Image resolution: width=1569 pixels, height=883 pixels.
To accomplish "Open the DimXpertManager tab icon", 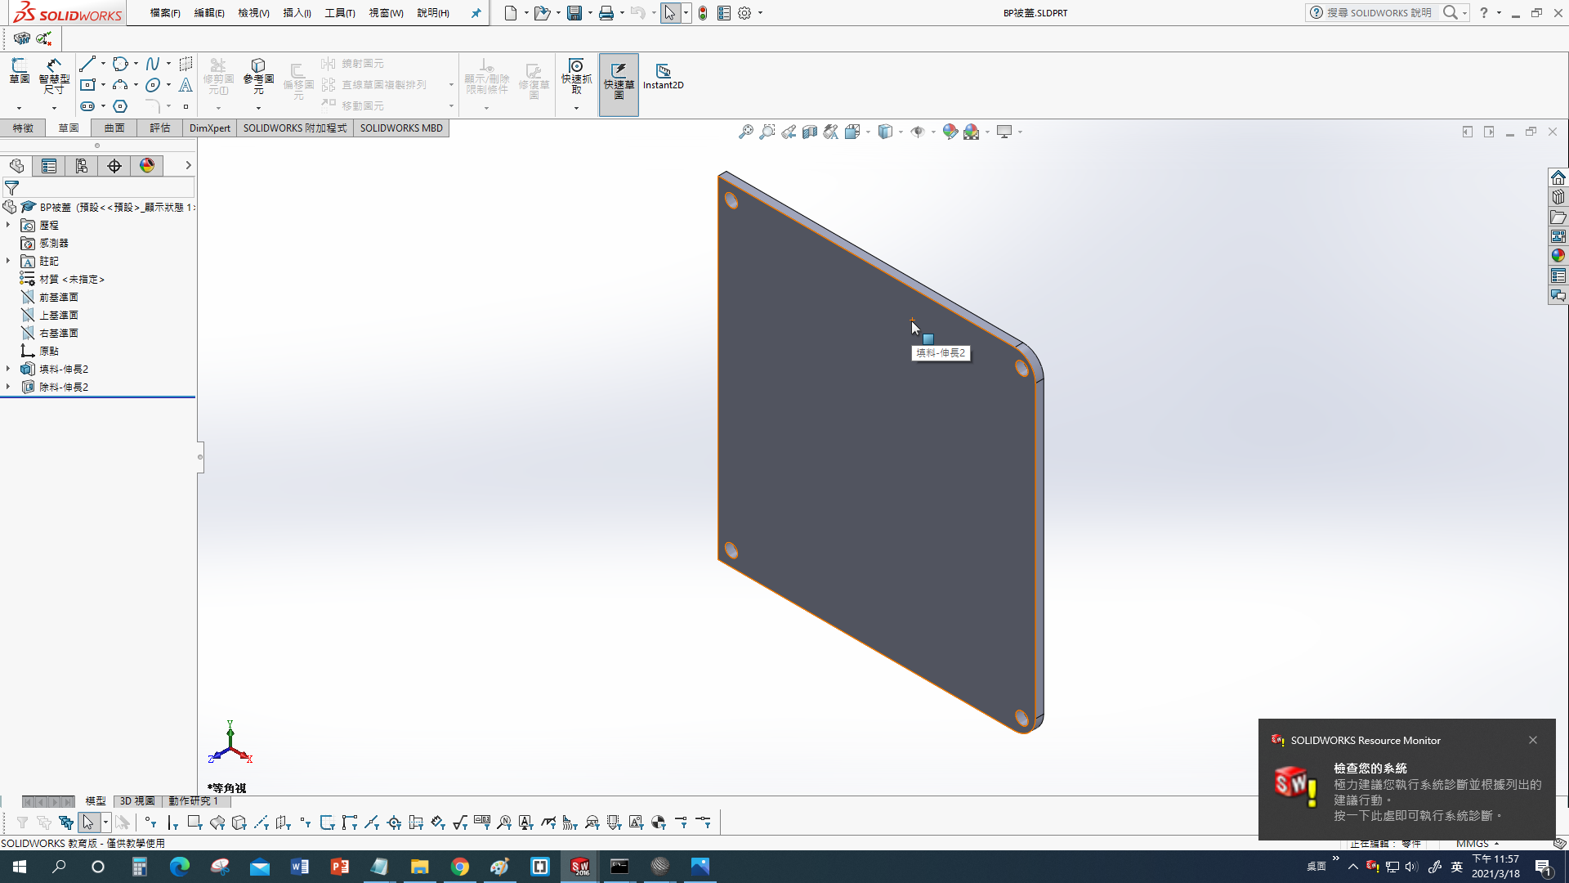I will pos(114,166).
